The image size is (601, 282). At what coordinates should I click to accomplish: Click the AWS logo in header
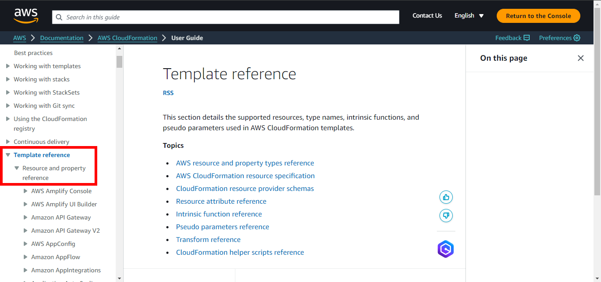(x=26, y=16)
